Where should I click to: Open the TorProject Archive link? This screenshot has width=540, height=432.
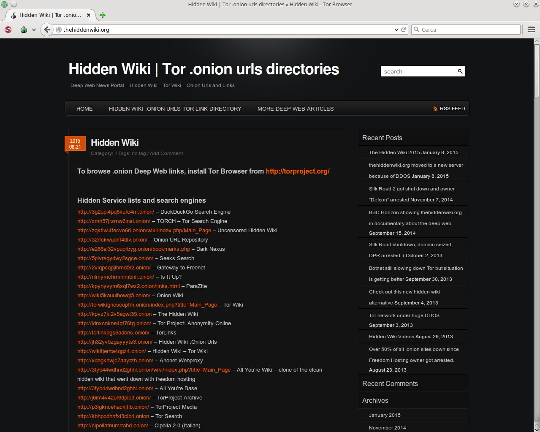pyautogui.click(x=114, y=398)
